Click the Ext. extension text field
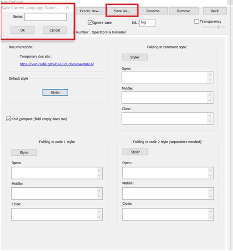Screen dimensions: 233x251 pos(147,23)
